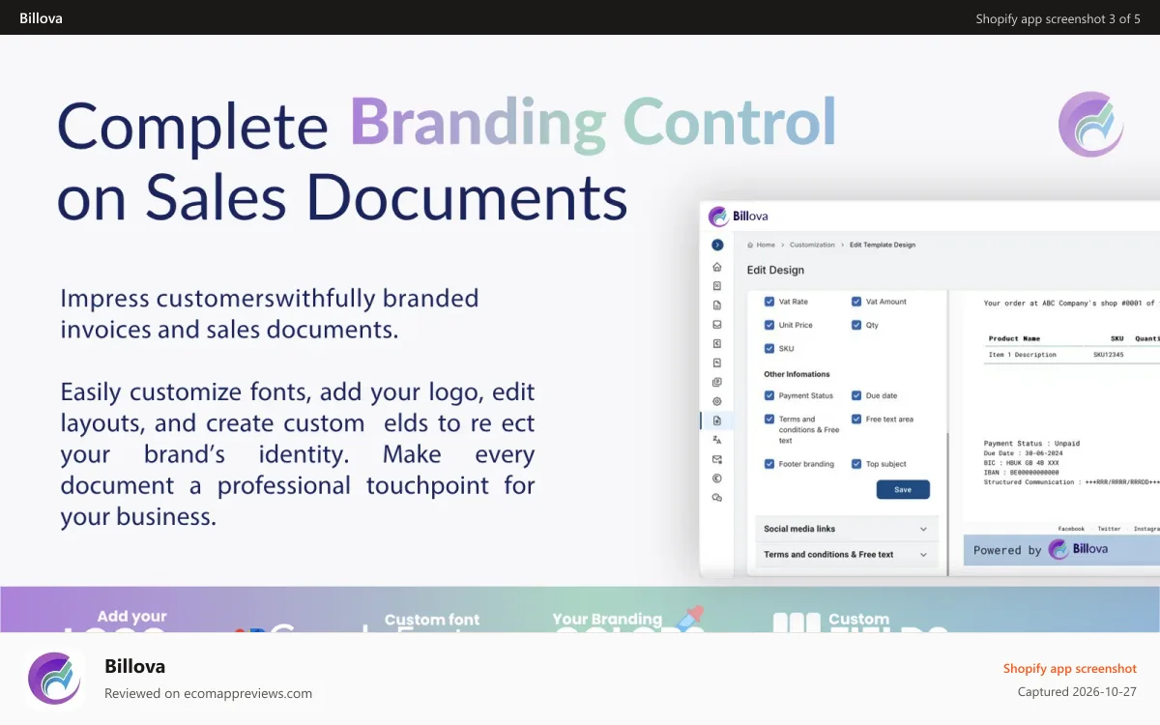The width and height of the screenshot is (1160, 725).
Task: Open the translation language icon in sidebar
Action: coord(717,440)
